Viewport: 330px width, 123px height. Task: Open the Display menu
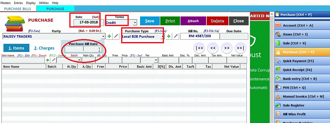(31, 3)
